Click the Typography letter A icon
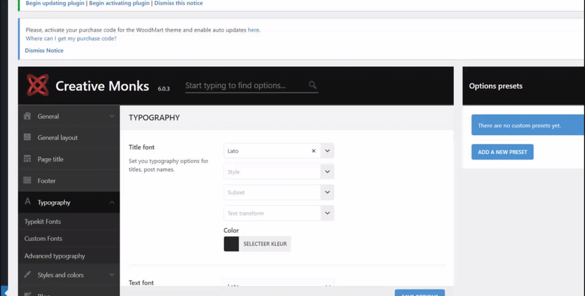585x296 pixels. click(27, 202)
